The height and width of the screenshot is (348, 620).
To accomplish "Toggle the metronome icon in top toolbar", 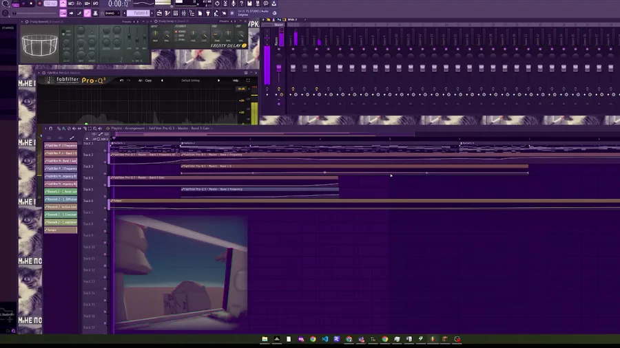I will pos(63,3).
